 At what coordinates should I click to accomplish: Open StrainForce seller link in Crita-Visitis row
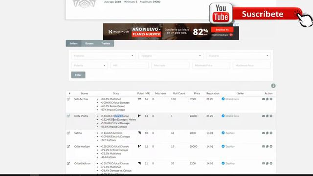click(x=232, y=116)
